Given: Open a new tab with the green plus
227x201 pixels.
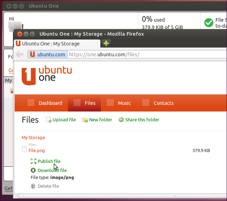Looking at the screenshot, I should click(x=106, y=43).
